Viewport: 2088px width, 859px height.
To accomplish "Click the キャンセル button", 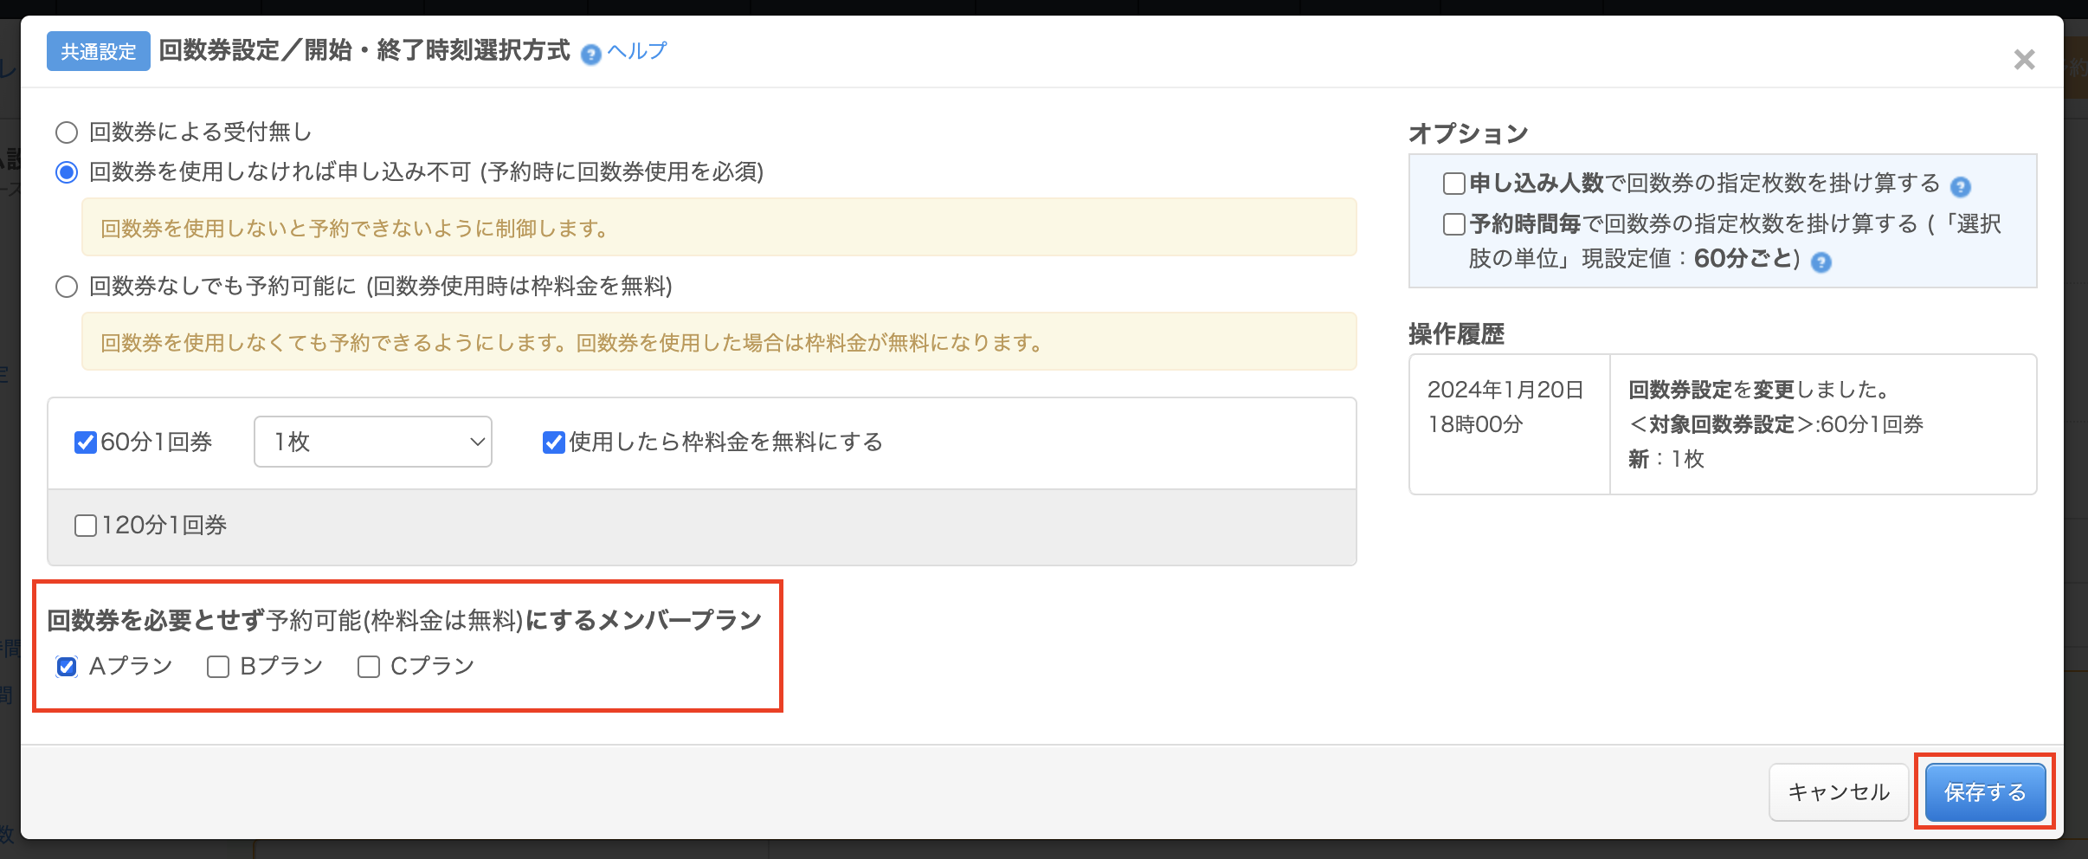I will tap(1839, 792).
